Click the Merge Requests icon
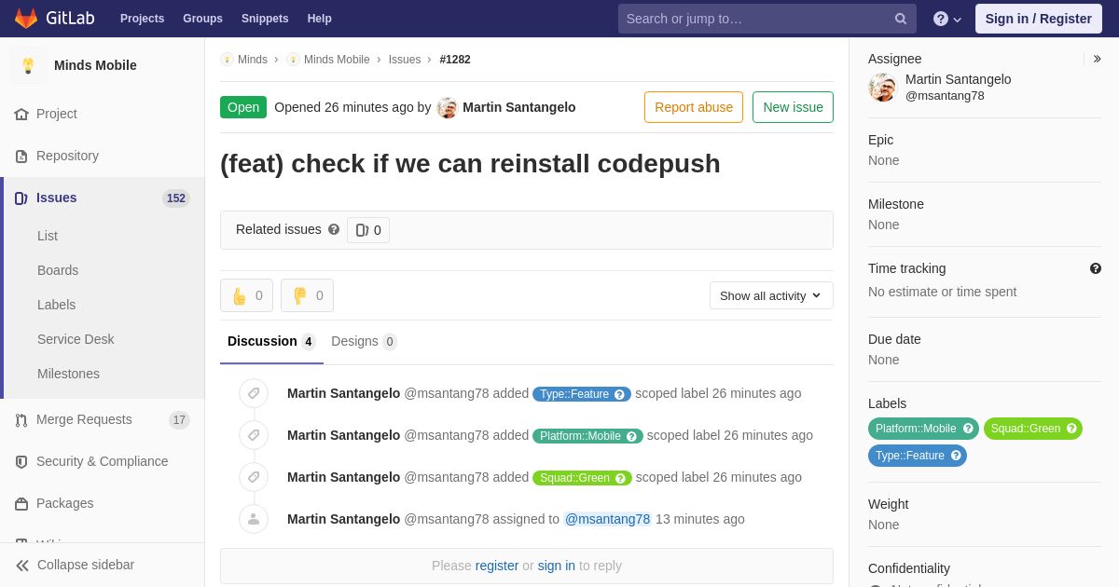Image resolution: width=1119 pixels, height=587 pixels. pyautogui.click(x=21, y=420)
